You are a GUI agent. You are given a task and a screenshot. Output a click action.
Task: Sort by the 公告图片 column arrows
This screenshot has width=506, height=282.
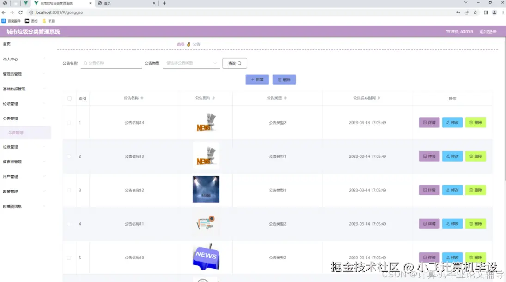pos(213,98)
